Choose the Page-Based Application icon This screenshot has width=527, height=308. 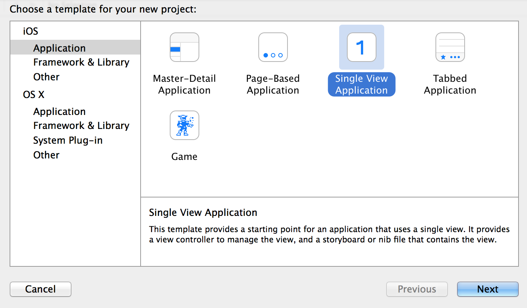273,47
